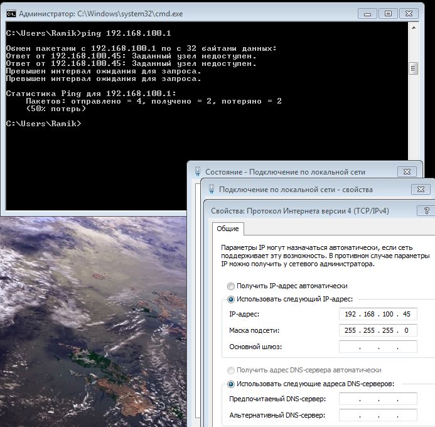Click the Маска подсети input field
This screenshot has height=427, width=435.
click(378, 330)
